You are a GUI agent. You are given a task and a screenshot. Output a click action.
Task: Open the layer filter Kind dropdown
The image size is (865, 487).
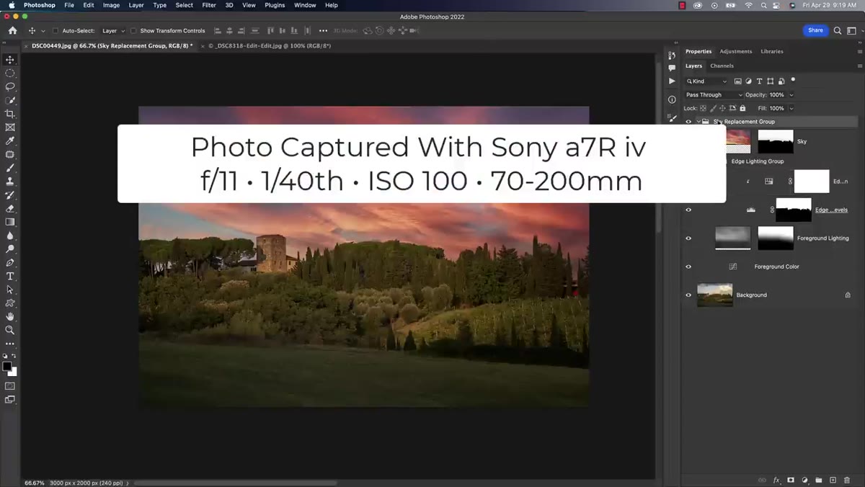point(706,81)
